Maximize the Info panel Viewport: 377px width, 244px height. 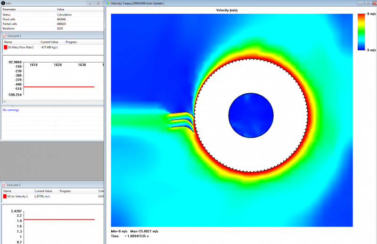(98, 3)
